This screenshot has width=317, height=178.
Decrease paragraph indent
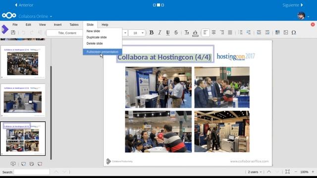point(259,33)
